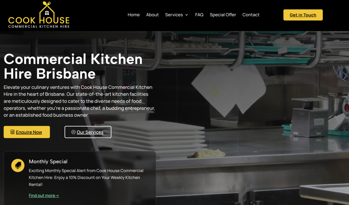Click the Get in Touch button
349x205 pixels.
coord(303,15)
